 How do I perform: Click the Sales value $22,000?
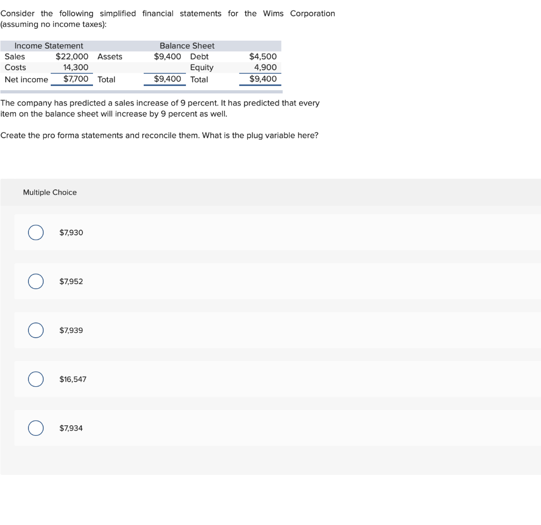(x=72, y=56)
